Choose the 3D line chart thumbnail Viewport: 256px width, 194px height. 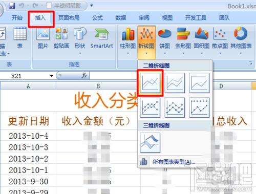pos(150,143)
